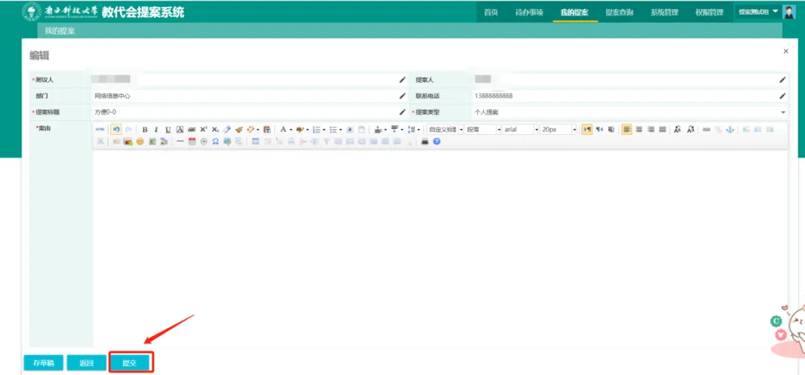Expand the 提案类型 dropdown
The image size is (805, 375).
(x=783, y=112)
